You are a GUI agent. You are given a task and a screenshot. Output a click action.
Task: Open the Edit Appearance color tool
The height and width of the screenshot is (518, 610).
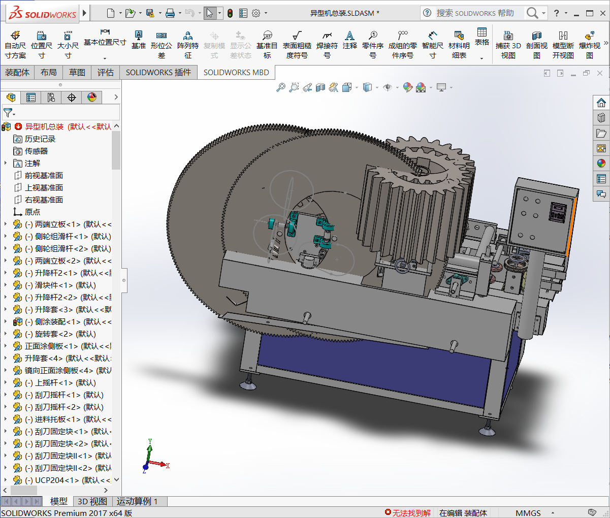point(407,87)
